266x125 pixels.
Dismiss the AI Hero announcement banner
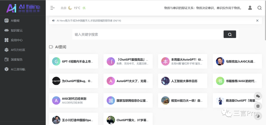pyautogui.click(x=257, y=21)
